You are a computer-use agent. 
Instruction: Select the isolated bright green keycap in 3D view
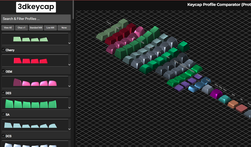(x=184, y=46)
